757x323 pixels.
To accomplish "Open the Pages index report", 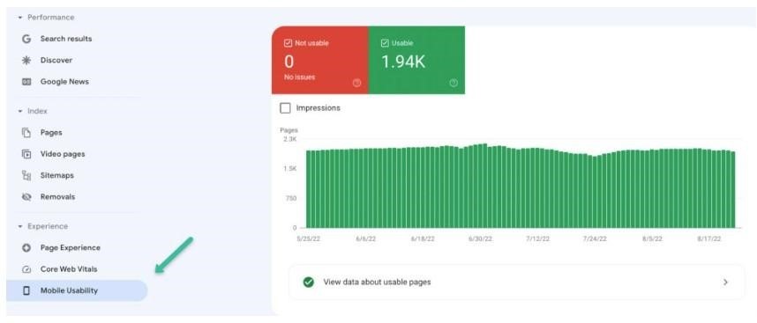I will pos(51,132).
